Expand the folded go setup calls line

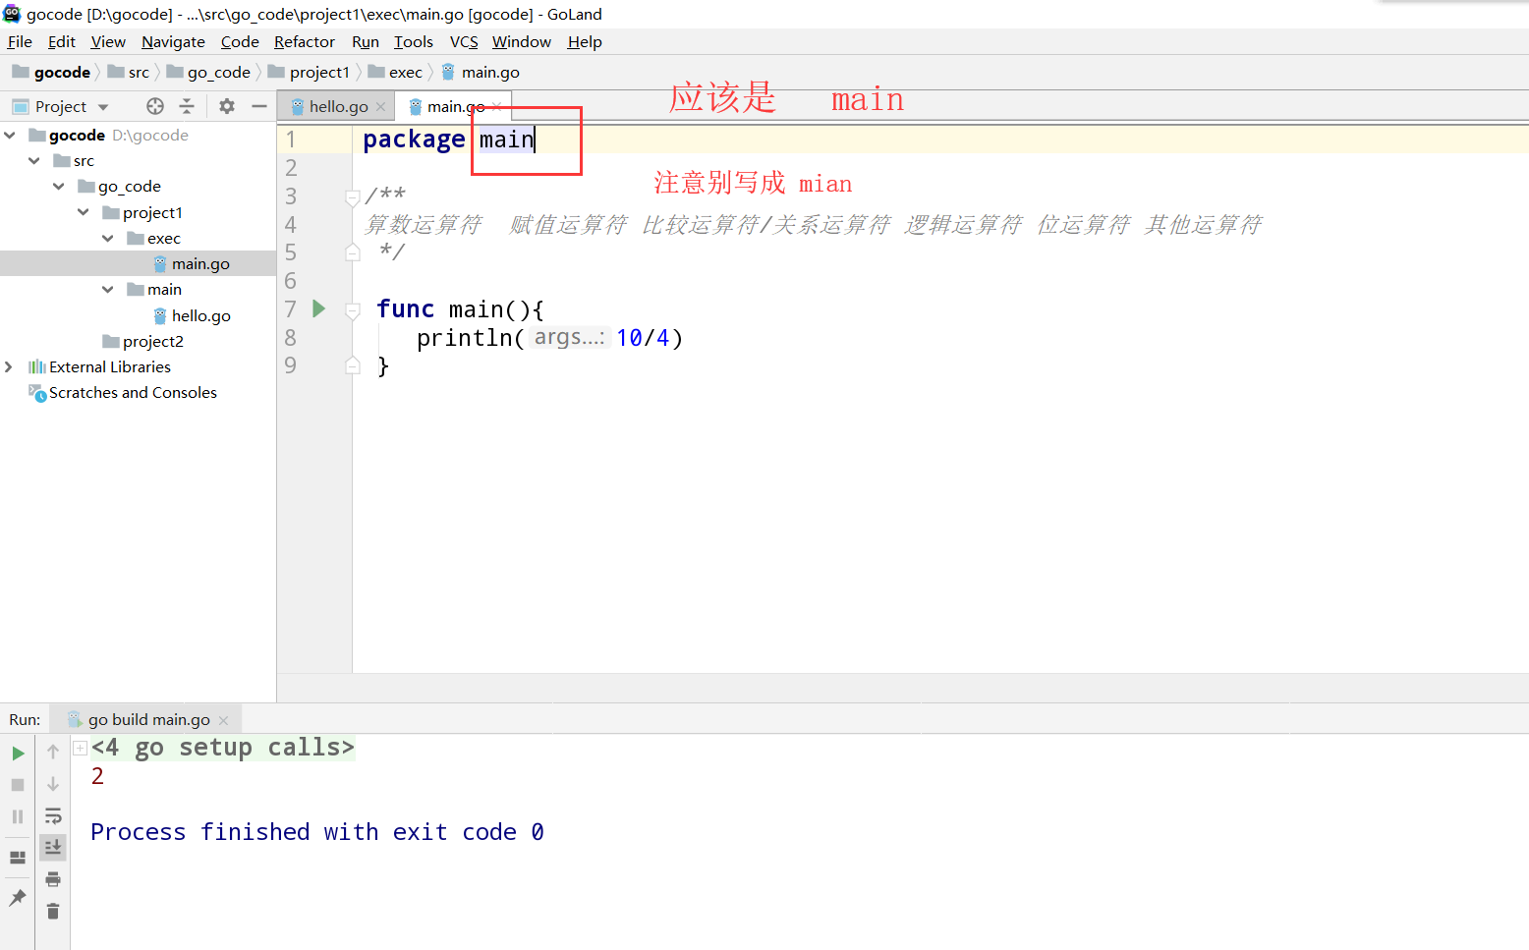point(81,748)
